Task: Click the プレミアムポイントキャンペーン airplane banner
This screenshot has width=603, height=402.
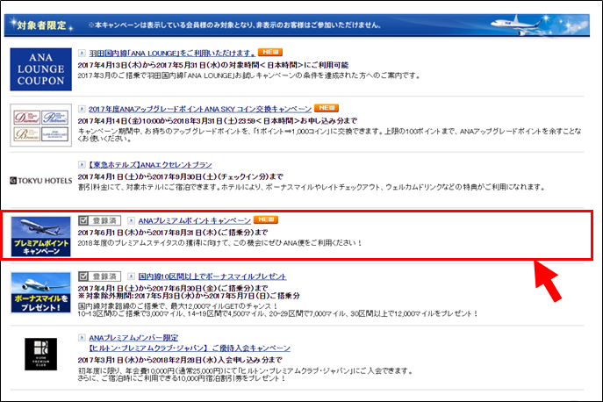Action: click(40, 237)
